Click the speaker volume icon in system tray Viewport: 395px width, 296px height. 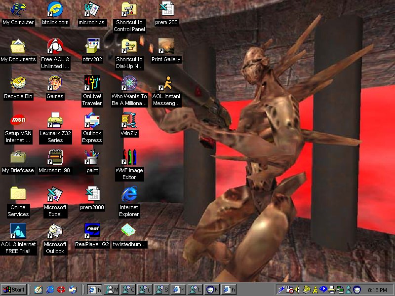coord(298,290)
